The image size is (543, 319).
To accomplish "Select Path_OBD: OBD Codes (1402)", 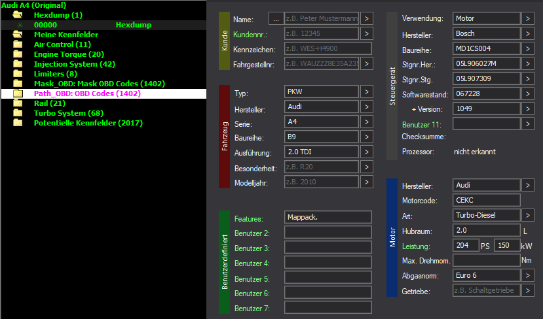I will tap(87, 93).
